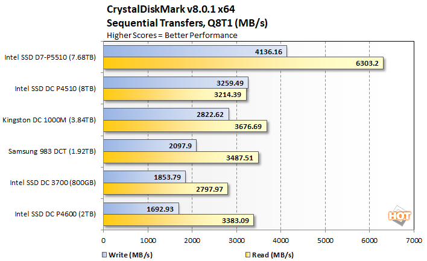Click the 3487.51 read bar value
427x261 pixels.
click(239, 158)
